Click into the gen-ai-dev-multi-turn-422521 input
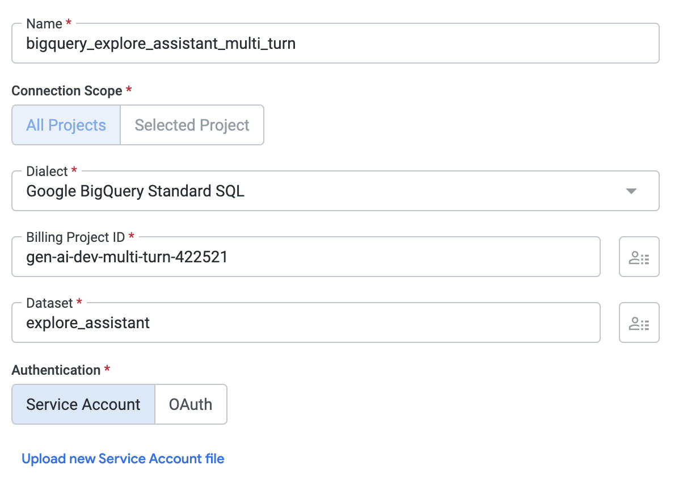This screenshot has height=486, width=683. tap(305, 257)
